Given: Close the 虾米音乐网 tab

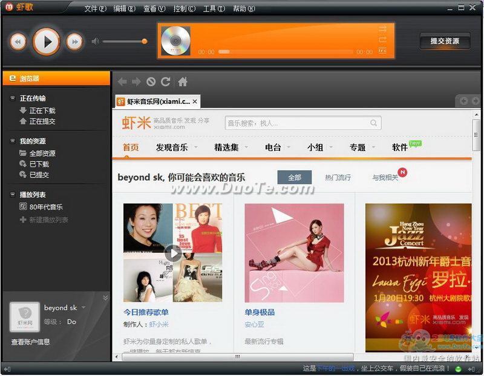Looking at the screenshot, I should coord(195,101).
